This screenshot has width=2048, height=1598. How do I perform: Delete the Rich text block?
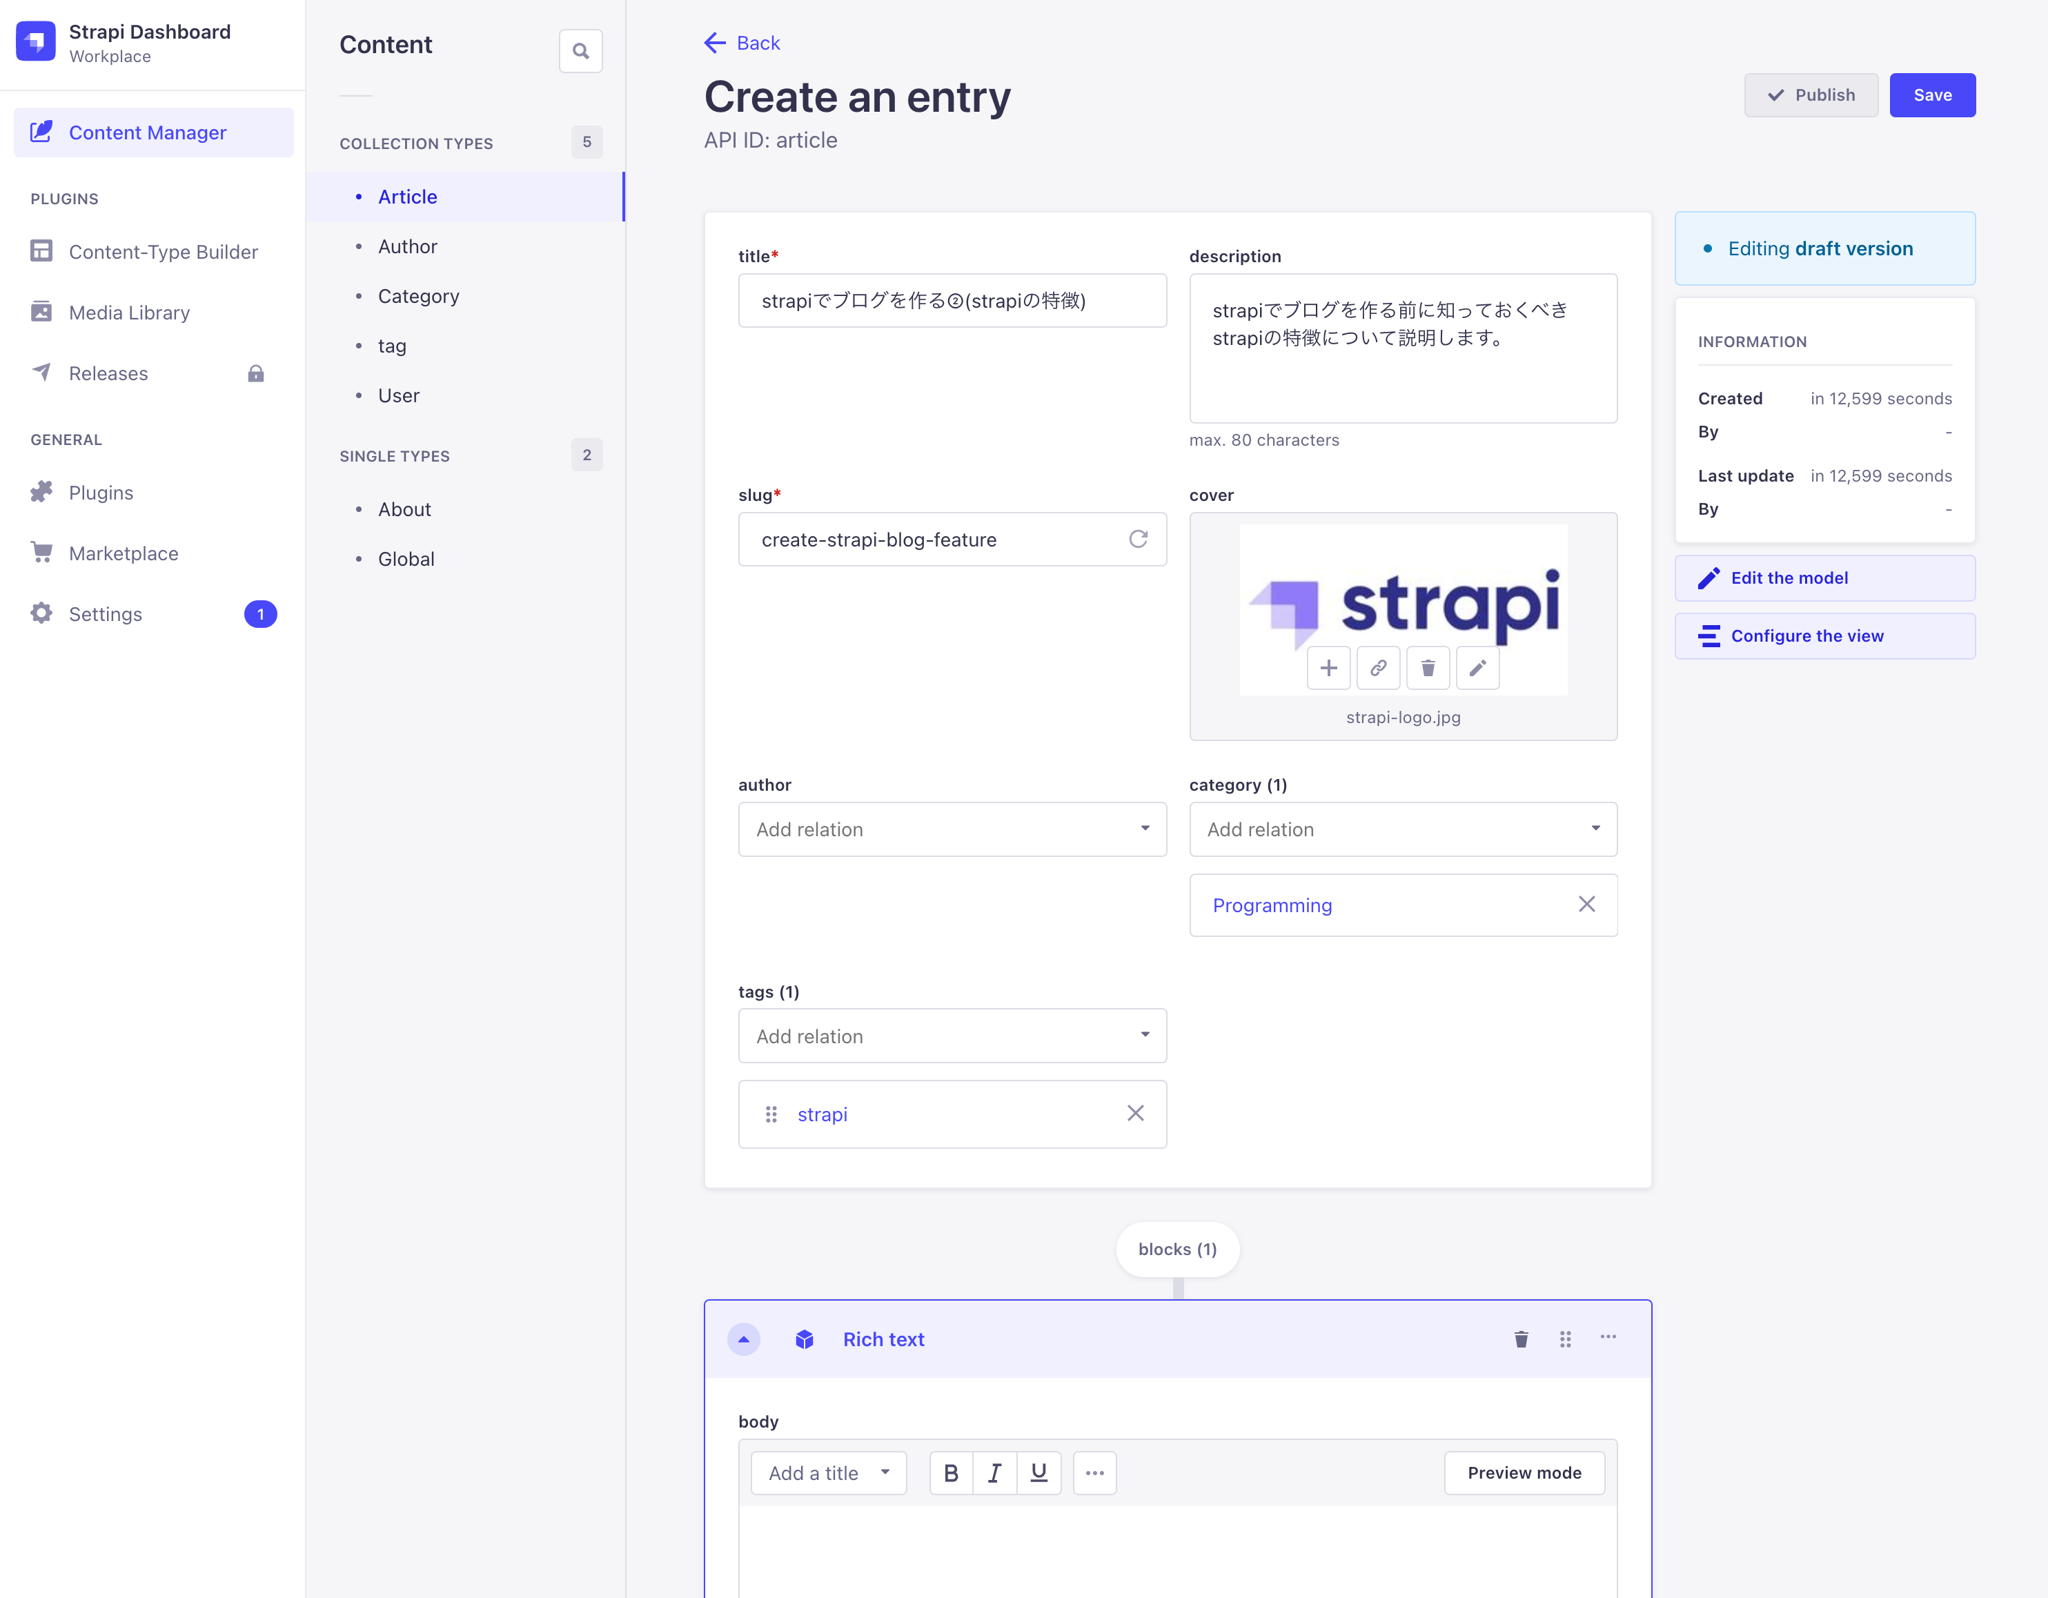(1521, 1339)
